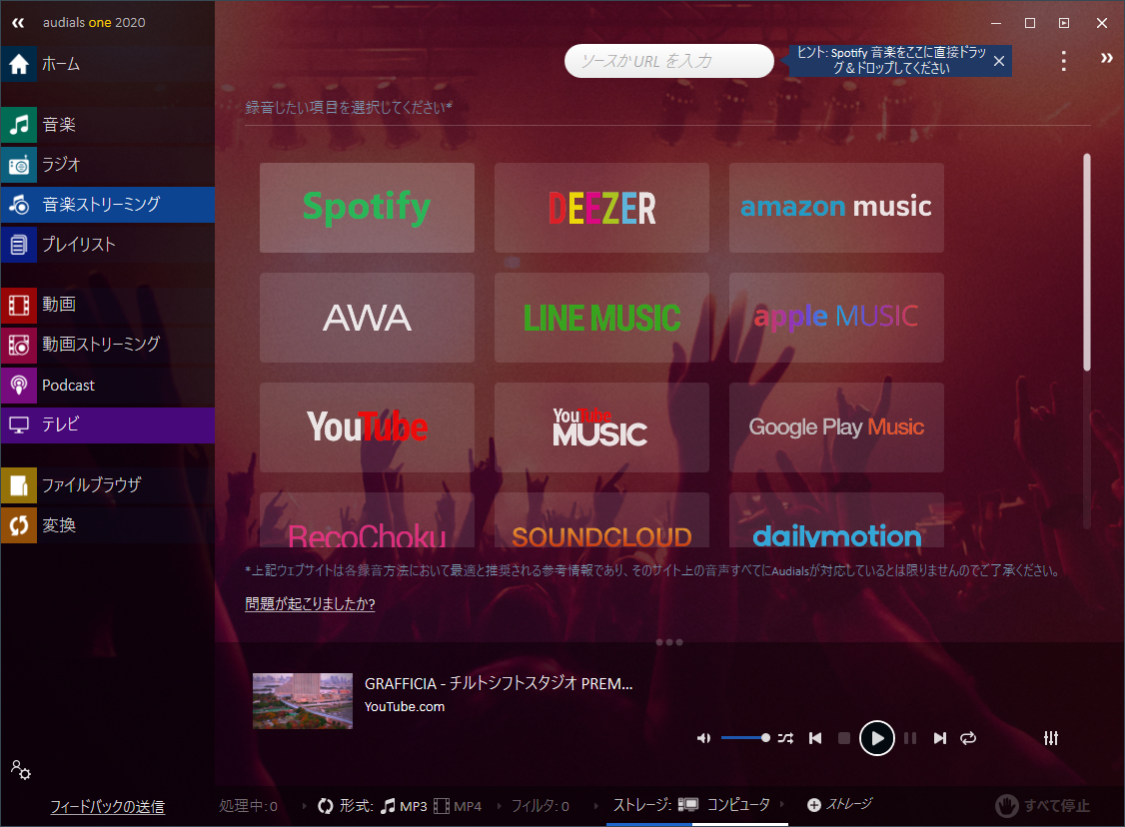Open the three-dot options menu
The height and width of the screenshot is (827, 1125).
click(1063, 61)
